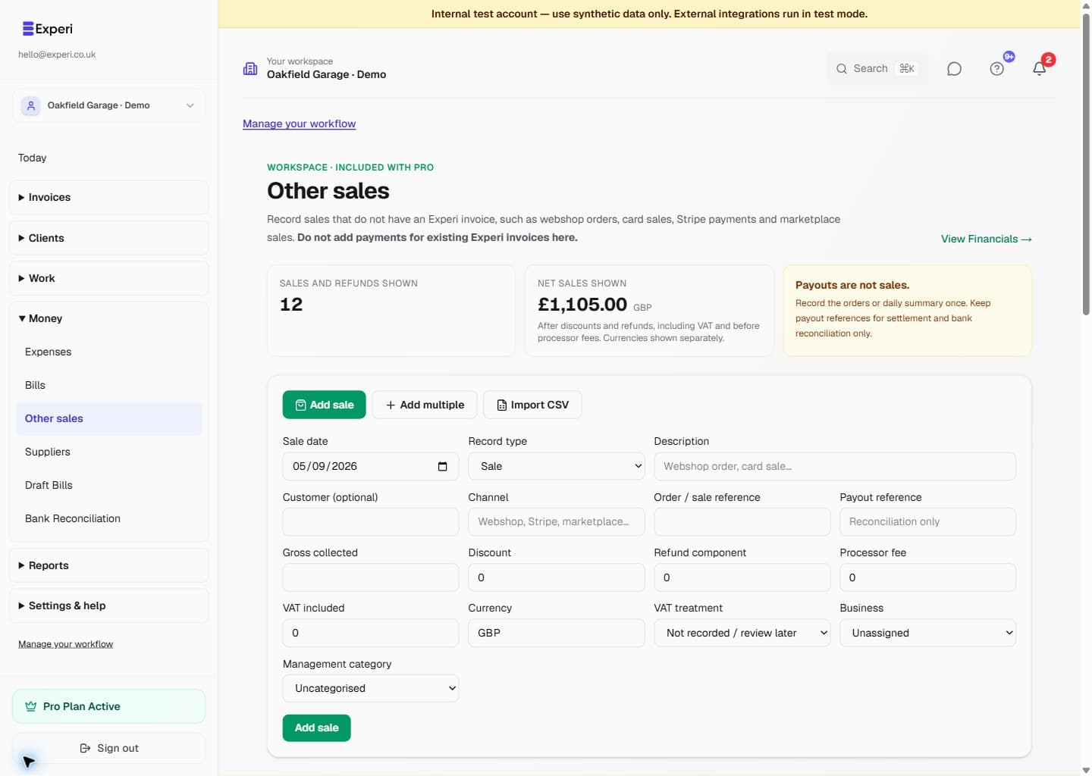Open the Record type dropdown
The image size is (1092, 776).
tap(557, 466)
